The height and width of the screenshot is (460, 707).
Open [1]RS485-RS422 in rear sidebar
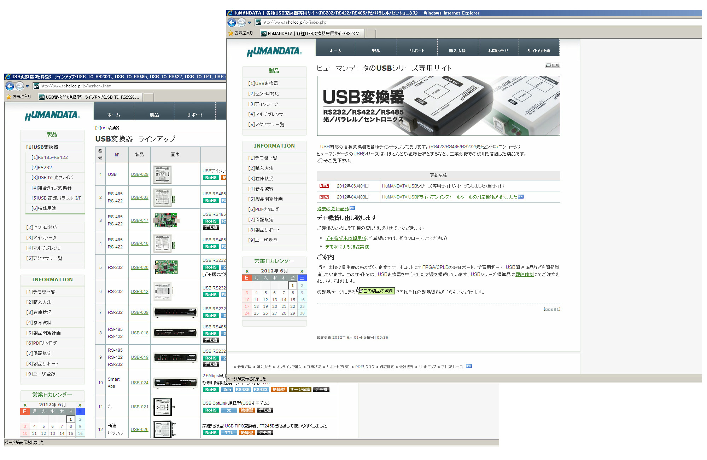pos(49,157)
